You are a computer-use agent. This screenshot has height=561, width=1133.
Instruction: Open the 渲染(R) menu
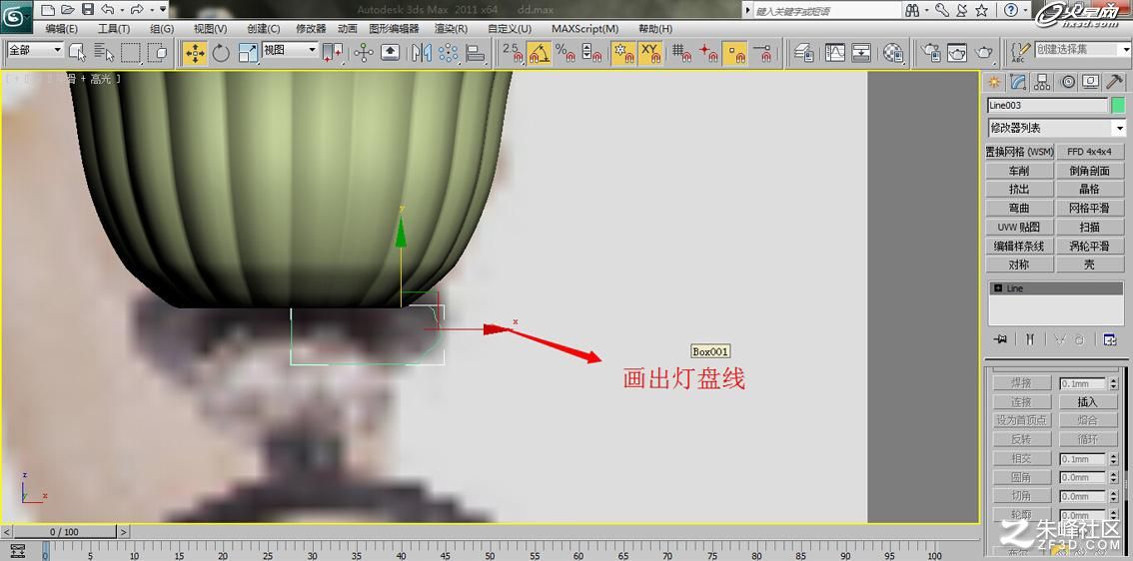click(451, 28)
